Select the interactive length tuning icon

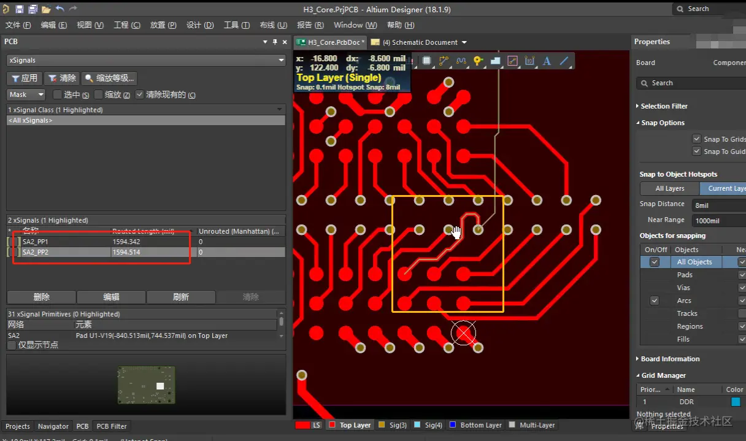coord(461,61)
